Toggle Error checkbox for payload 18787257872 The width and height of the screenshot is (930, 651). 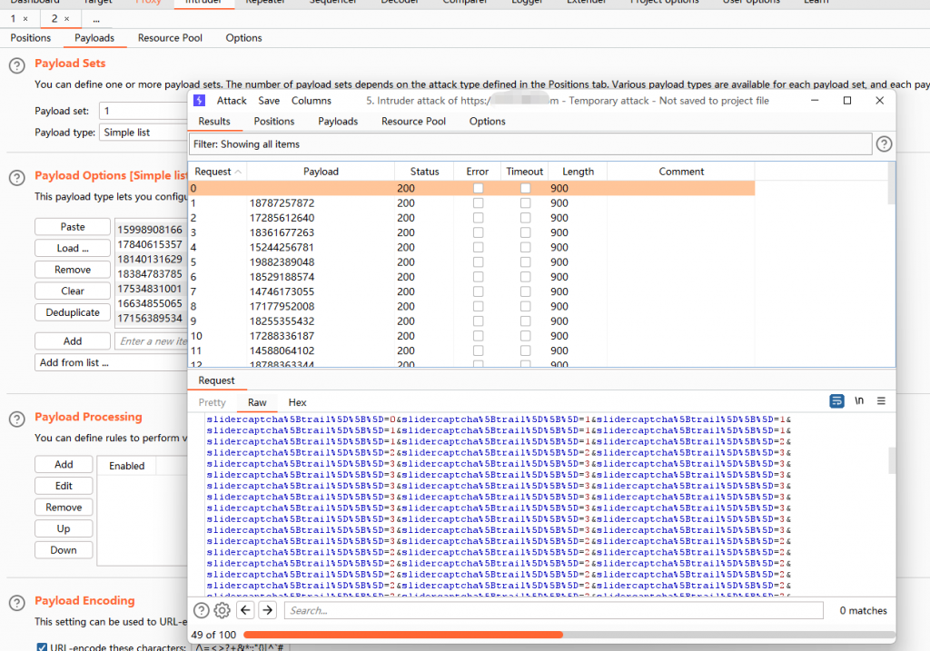click(x=478, y=202)
